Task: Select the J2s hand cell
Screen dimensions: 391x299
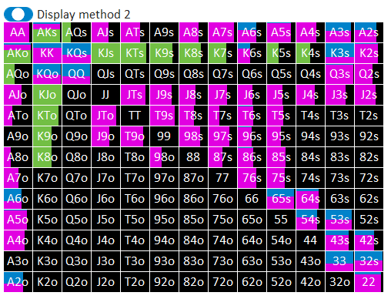Action: click(369, 95)
